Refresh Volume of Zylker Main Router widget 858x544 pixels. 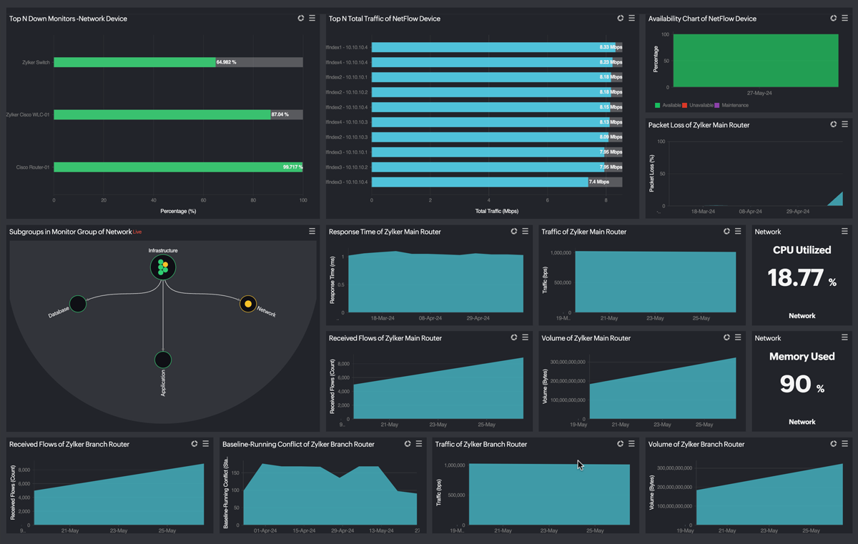tap(727, 337)
